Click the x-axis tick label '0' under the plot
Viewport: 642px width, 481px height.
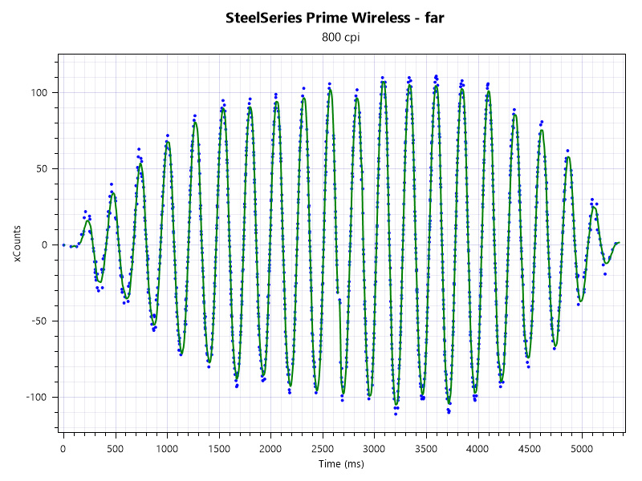click(63, 449)
